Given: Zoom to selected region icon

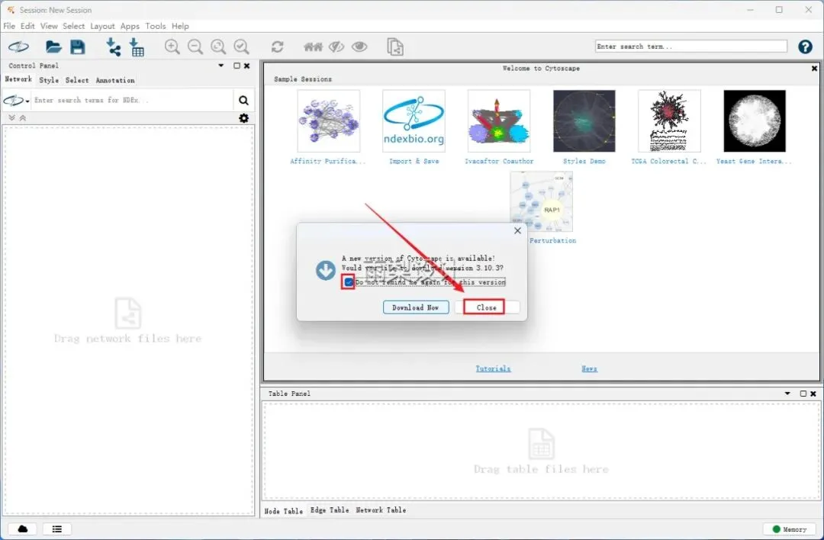Looking at the screenshot, I should tap(241, 47).
